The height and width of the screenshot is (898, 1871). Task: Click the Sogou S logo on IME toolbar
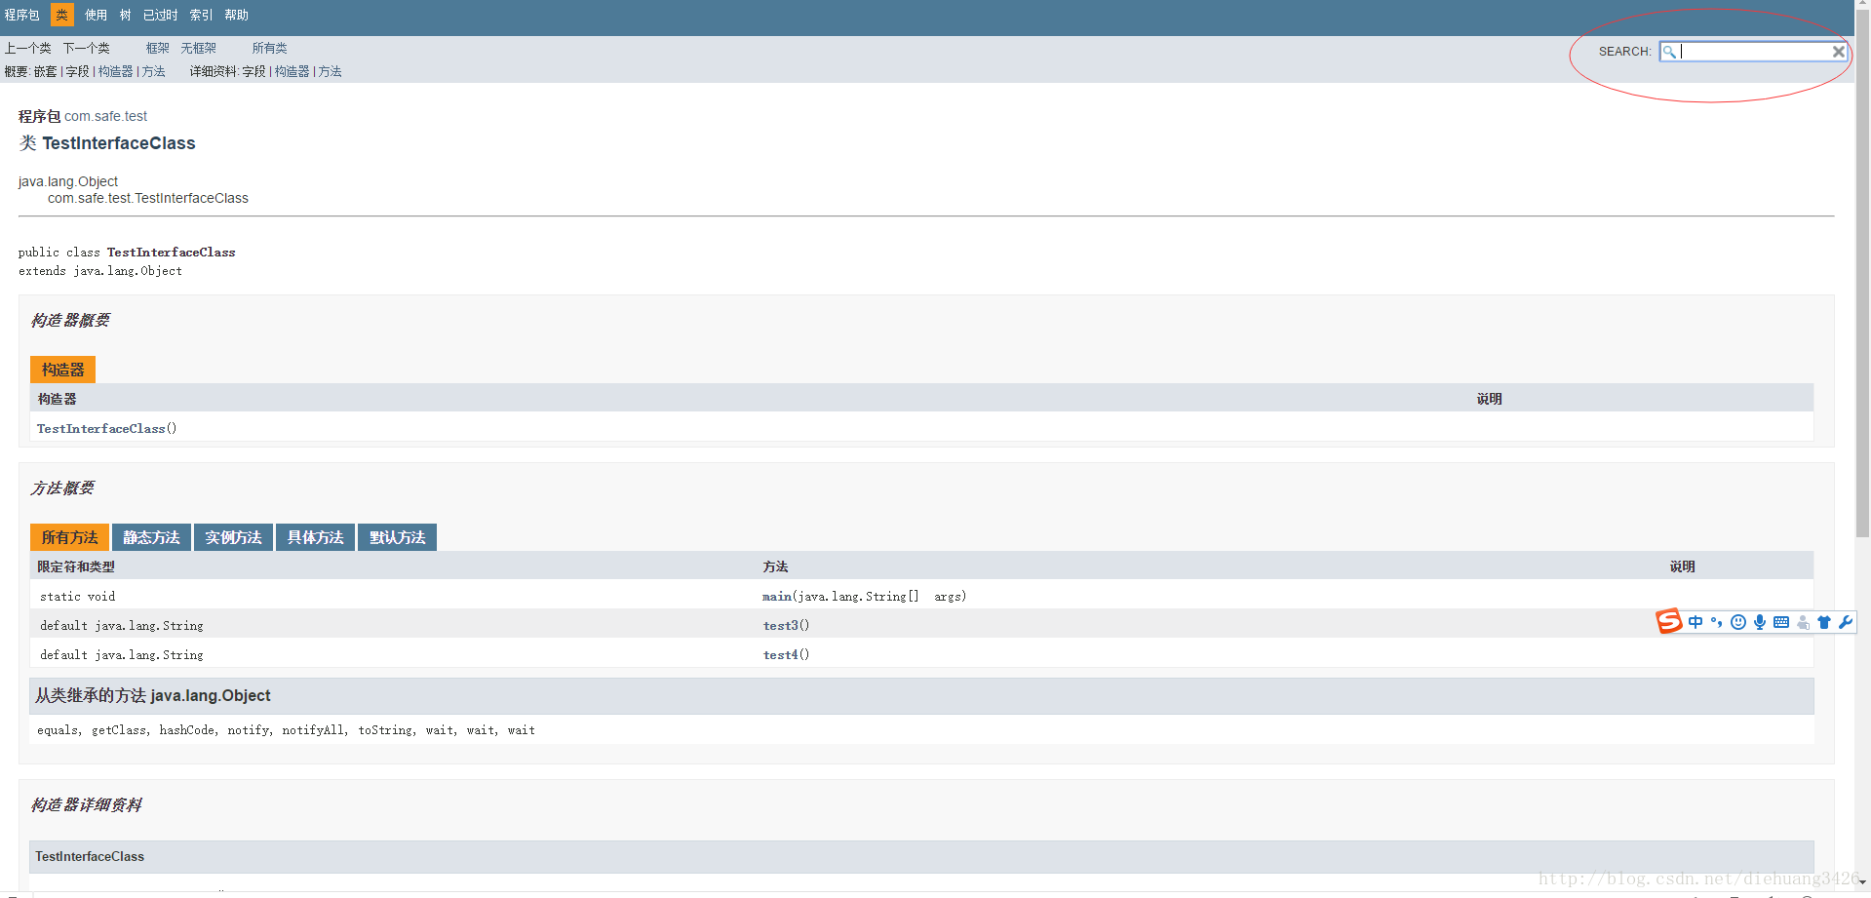pyautogui.click(x=1669, y=621)
